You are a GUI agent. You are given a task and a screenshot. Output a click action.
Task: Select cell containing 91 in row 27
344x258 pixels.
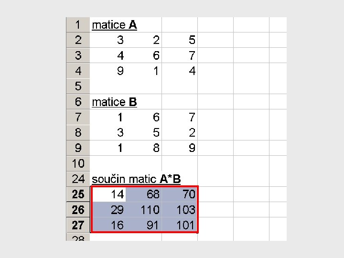coord(144,225)
